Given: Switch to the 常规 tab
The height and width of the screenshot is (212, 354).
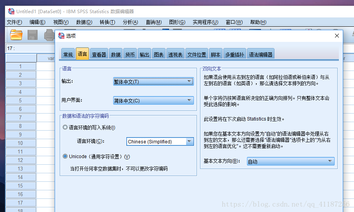Looking at the screenshot, I should (x=68, y=54).
